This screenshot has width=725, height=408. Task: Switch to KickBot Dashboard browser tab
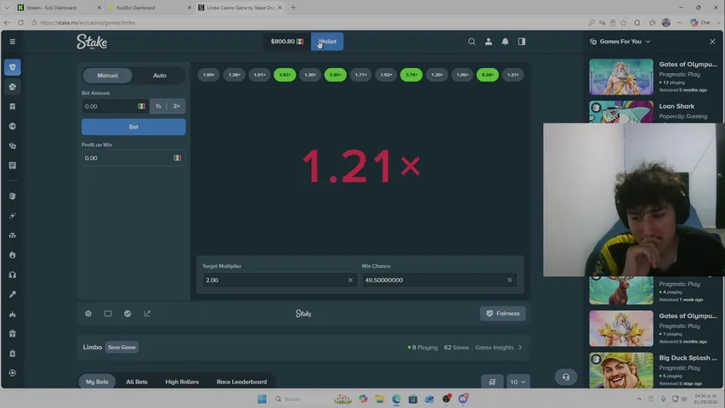(x=150, y=8)
